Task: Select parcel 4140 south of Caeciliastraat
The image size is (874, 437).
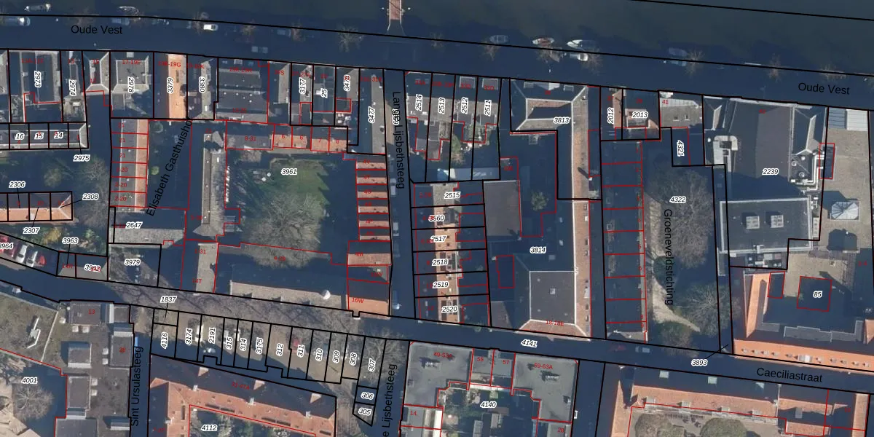Action: (488, 405)
